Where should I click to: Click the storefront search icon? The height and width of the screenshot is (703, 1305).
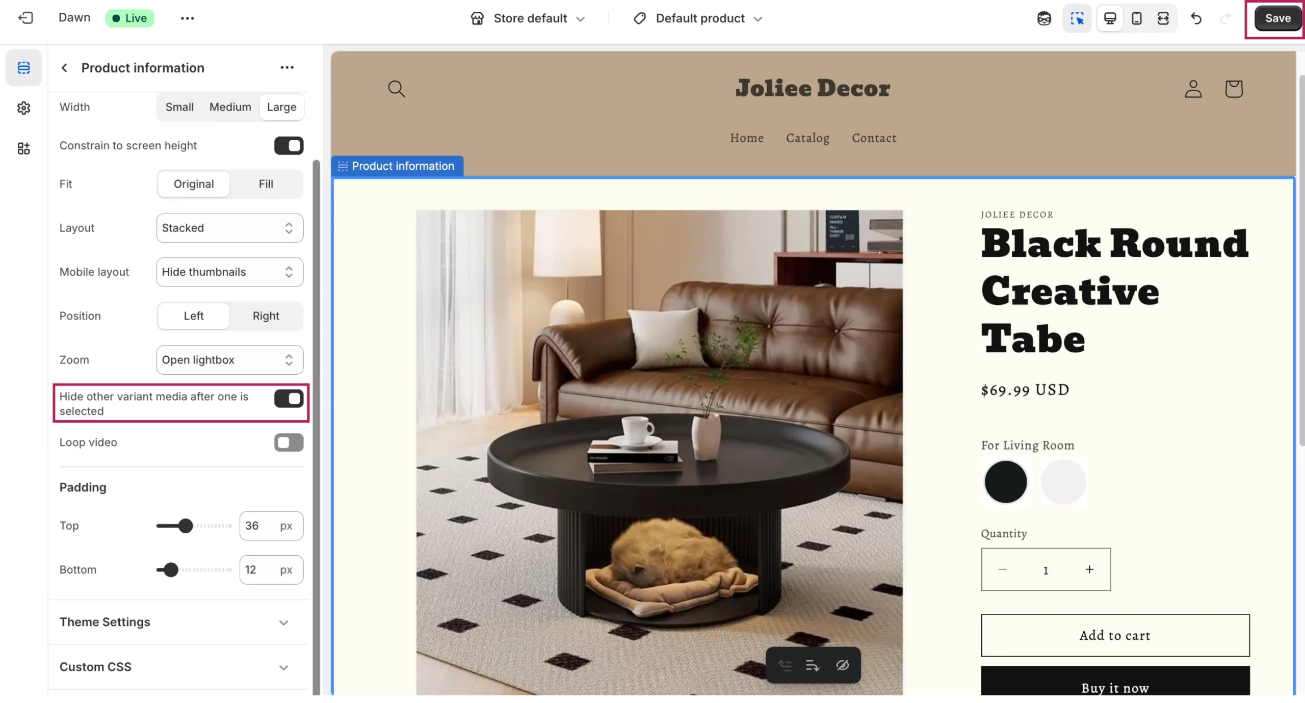pos(397,89)
